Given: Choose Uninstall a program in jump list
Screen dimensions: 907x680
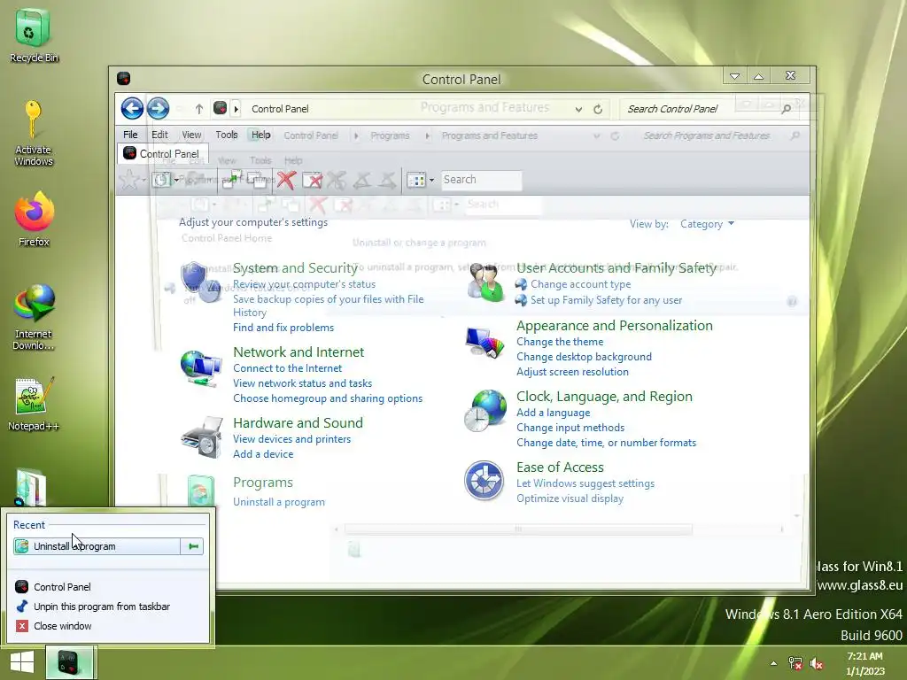Looking at the screenshot, I should click(97, 545).
